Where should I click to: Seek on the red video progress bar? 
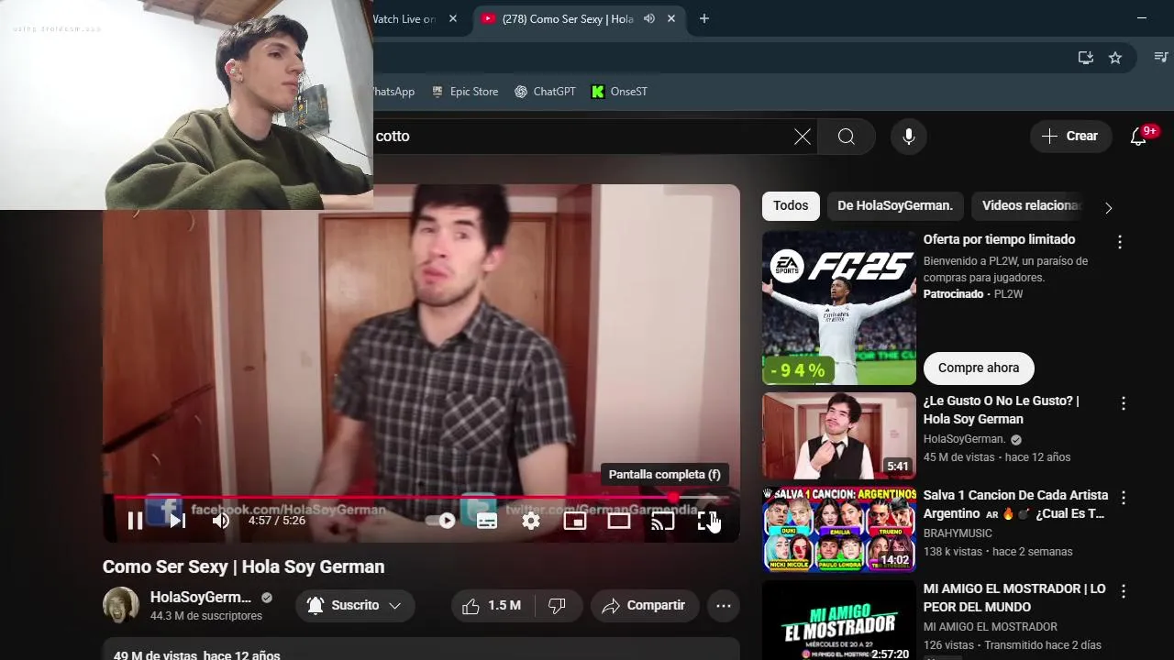tap(421, 498)
